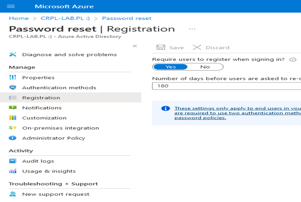This screenshot has height=202, width=301.
Task: Open Audit logs in Activity section
Action: [38, 161]
